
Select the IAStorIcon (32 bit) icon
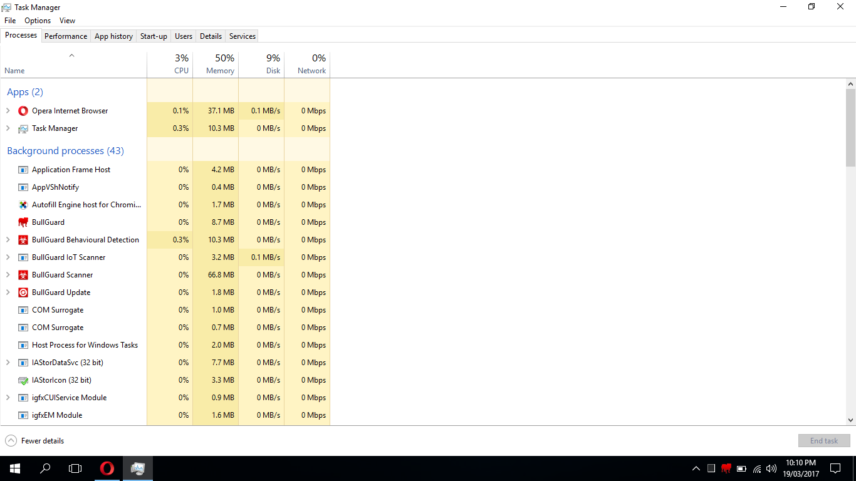point(23,380)
